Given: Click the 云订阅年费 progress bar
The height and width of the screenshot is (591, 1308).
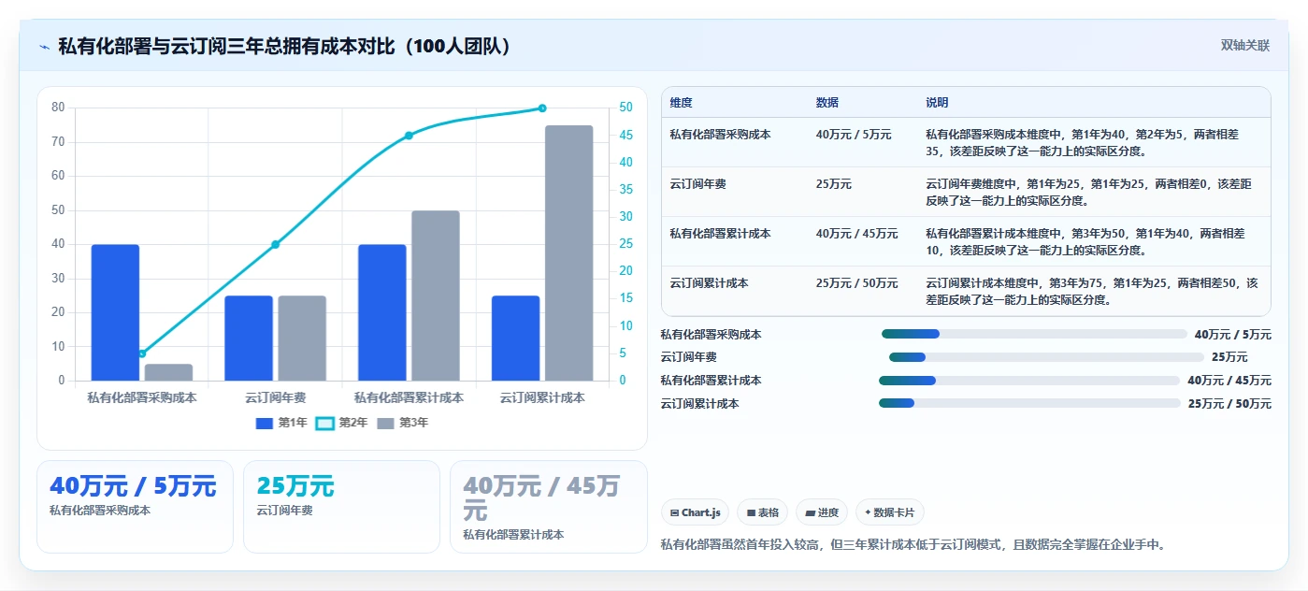Looking at the screenshot, I should click(x=1046, y=357).
